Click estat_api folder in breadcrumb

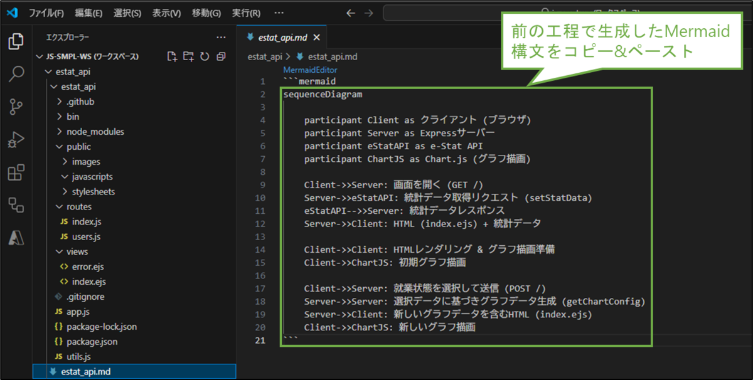(x=265, y=56)
